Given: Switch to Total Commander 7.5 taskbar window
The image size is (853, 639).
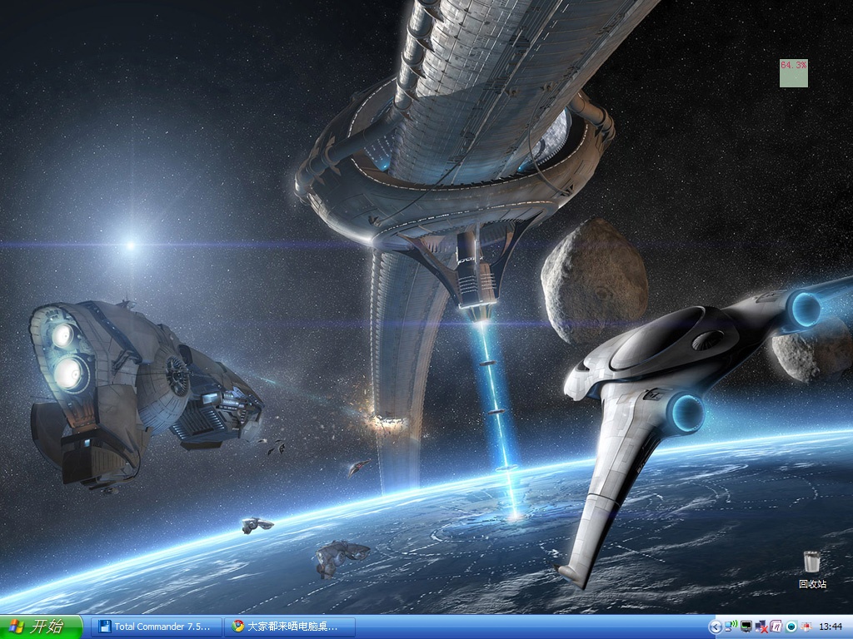Looking at the screenshot, I should click(156, 627).
